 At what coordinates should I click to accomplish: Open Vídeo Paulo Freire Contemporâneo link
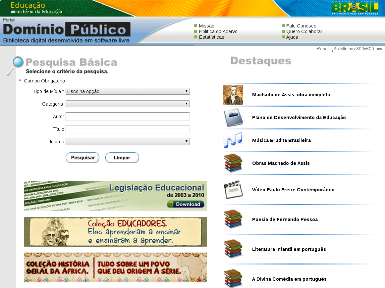tap(293, 190)
